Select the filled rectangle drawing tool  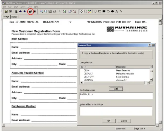104,11
